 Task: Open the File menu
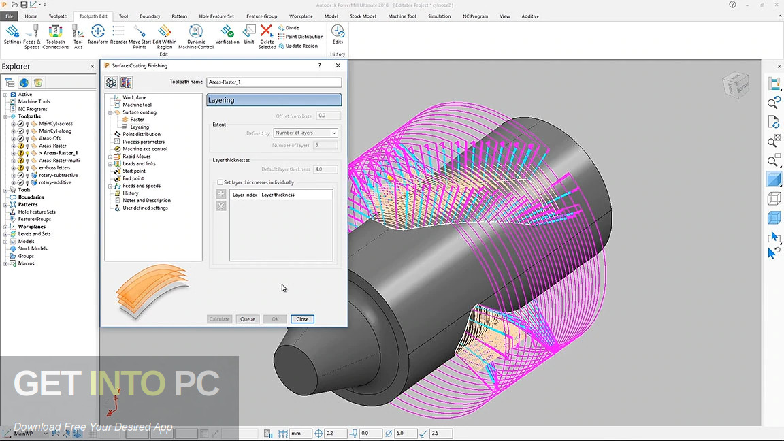(x=9, y=16)
